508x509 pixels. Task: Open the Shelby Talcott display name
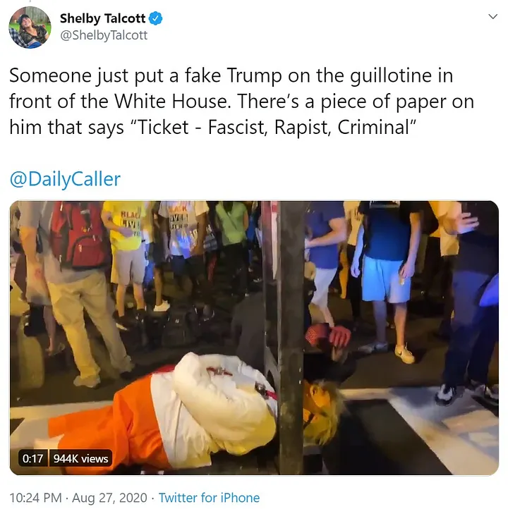pos(102,18)
